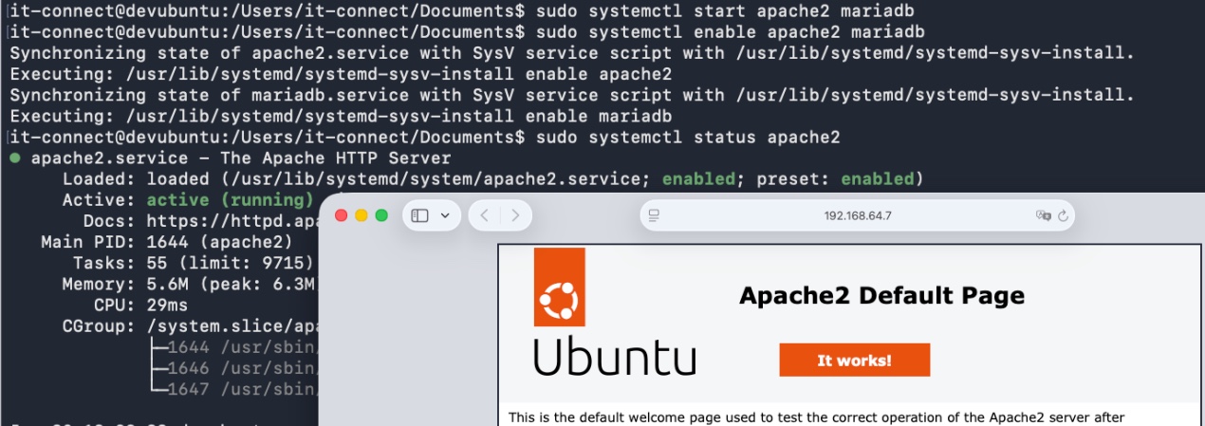Open the tab group dropdown beside the sidebar icon

click(445, 215)
